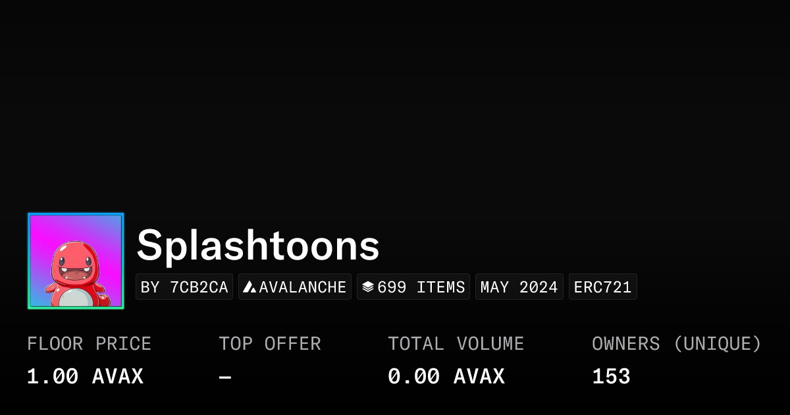Image resolution: width=790 pixels, height=415 pixels.
Task: Click the stacked layers items icon
Action: pyautogui.click(x=368, y=287)
